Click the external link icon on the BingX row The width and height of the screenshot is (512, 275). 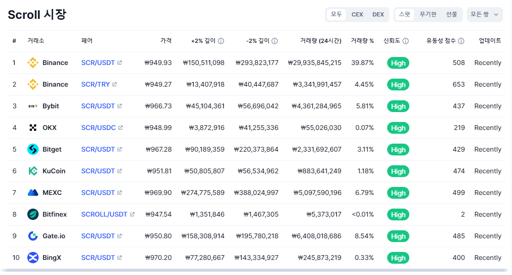(x=120, y=258)
